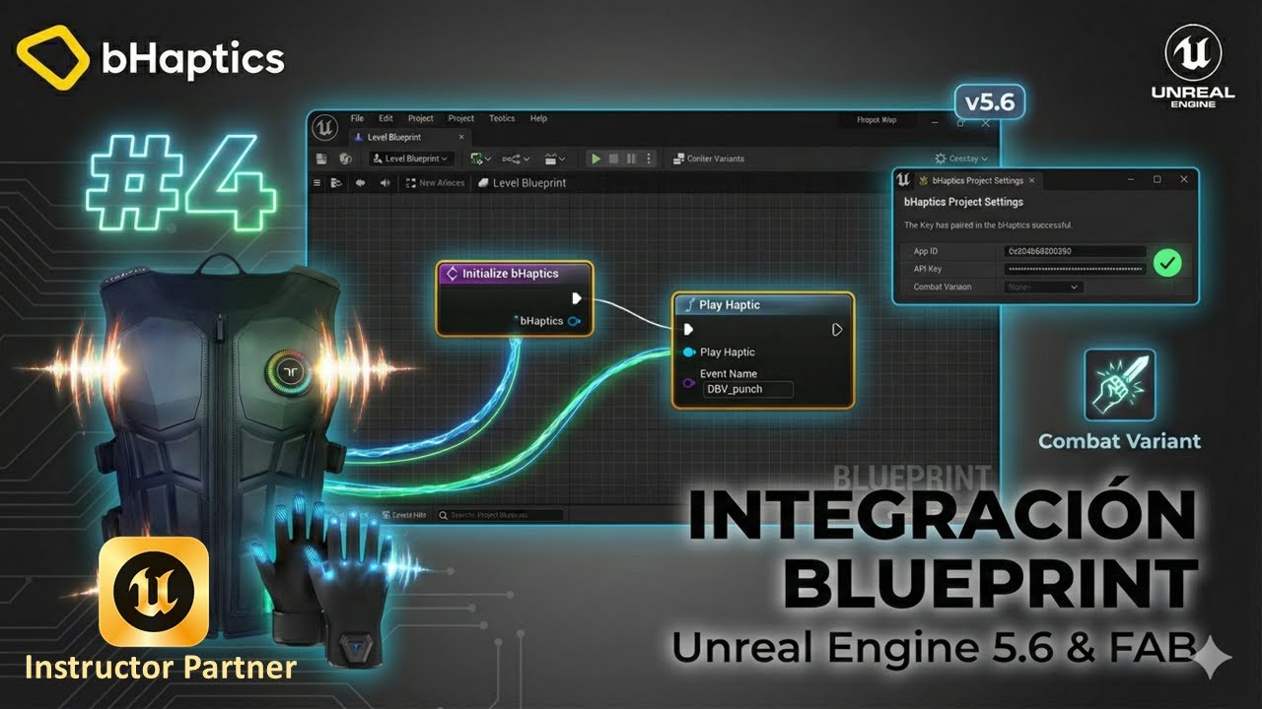Click the Unreal logo in settings window
1262x709 pixels.
pos(901,180)
